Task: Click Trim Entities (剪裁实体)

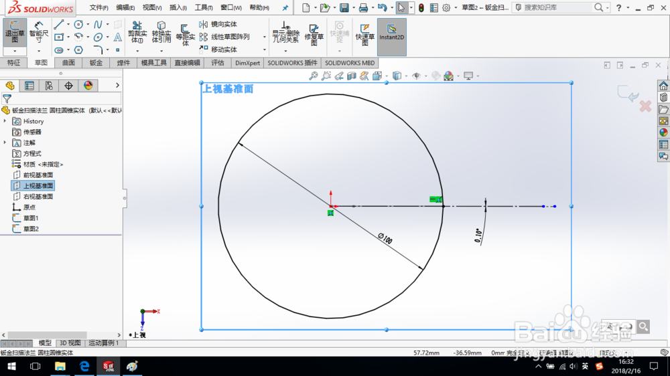Action: click(137, 32)
